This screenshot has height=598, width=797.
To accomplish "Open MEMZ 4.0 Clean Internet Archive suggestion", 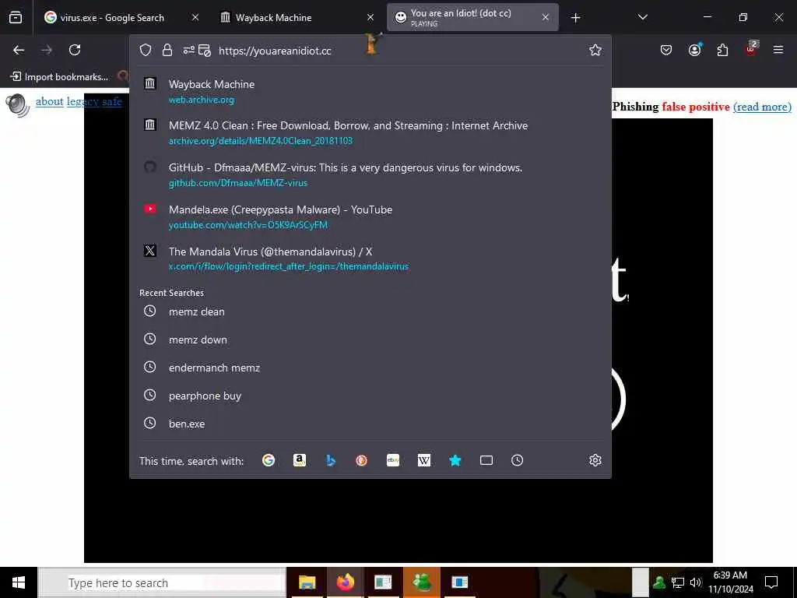I will point(370,132).
